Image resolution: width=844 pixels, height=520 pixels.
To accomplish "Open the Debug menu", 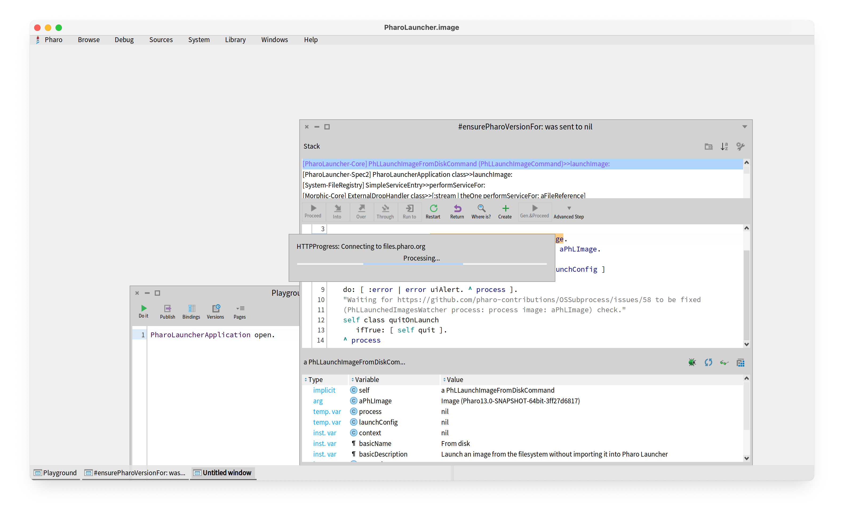I will 124,40.
